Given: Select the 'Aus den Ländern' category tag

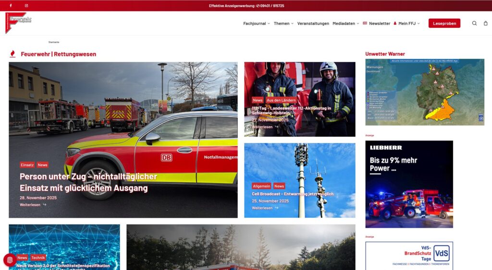Looking at the screenshot, I should [x=281, y=100].
